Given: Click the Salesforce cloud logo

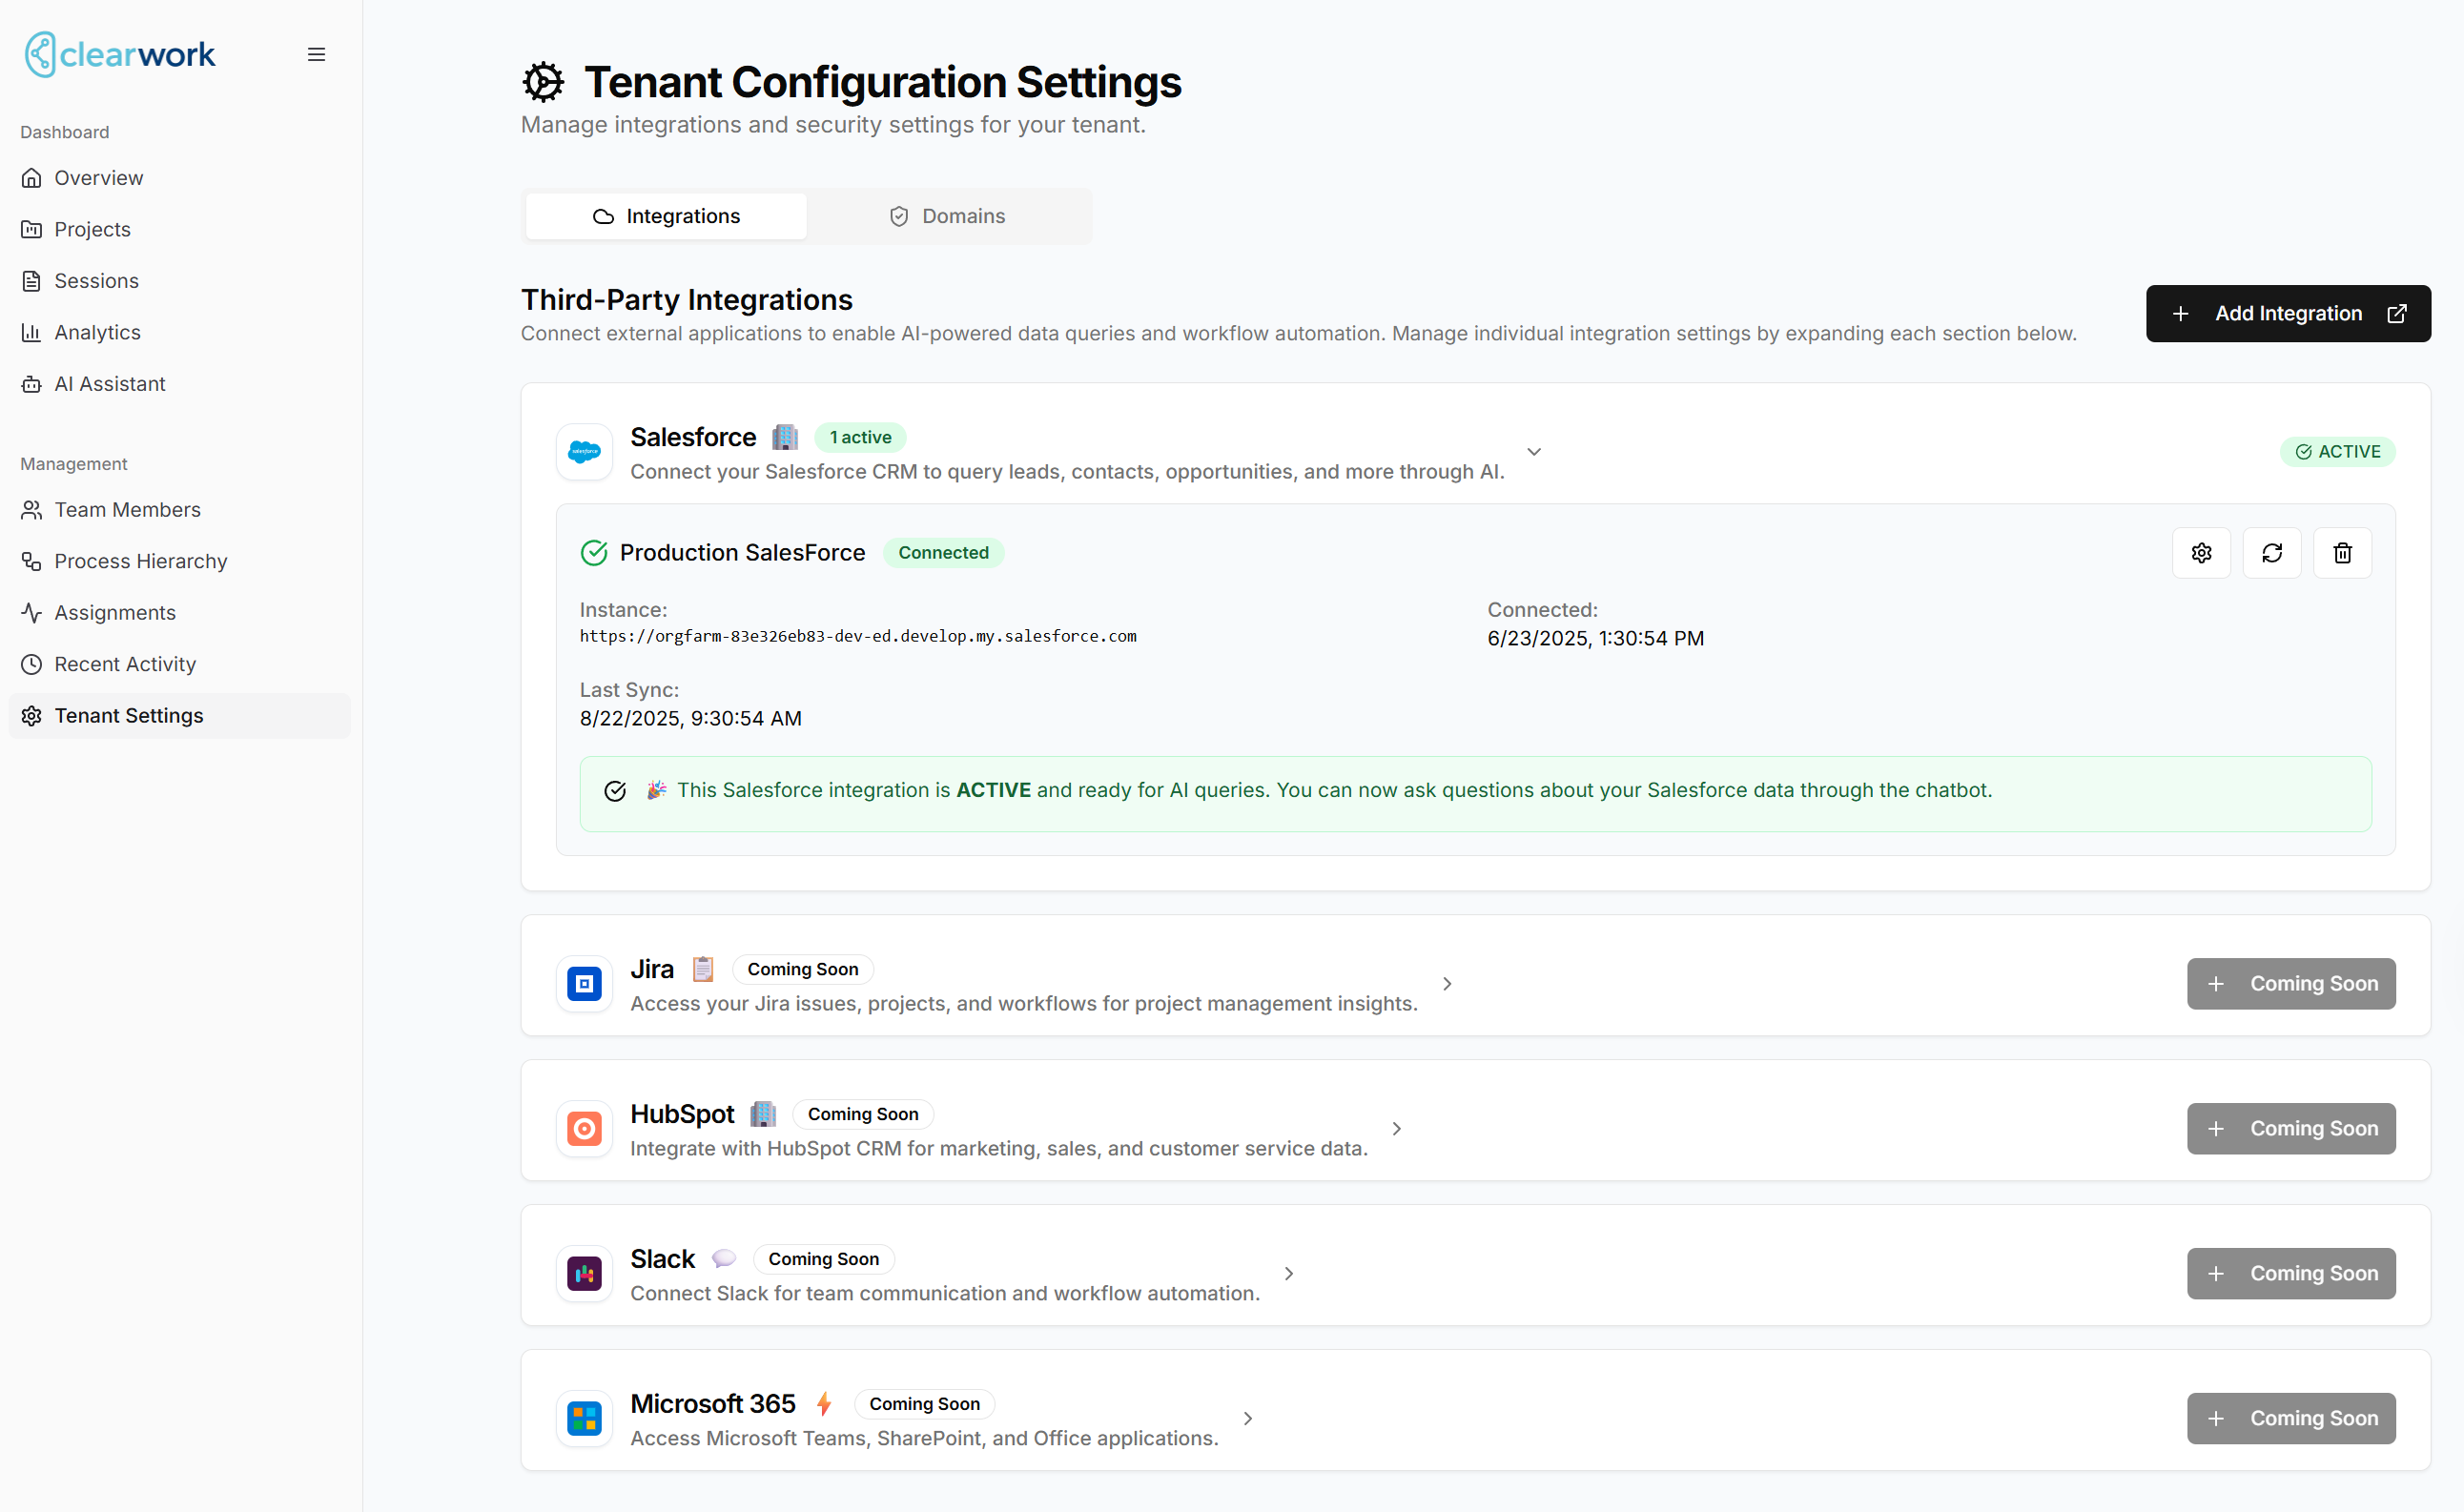Looking at the screenshot, I should pos(584,452).
